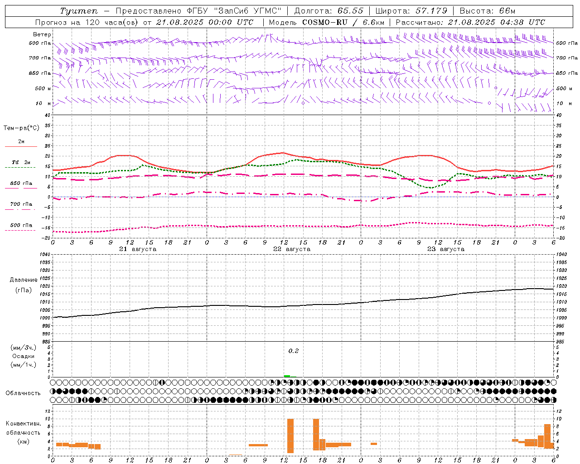Click the Tyumen station name in the header
This screenshot has height=464, width=580.
point(78,11)
